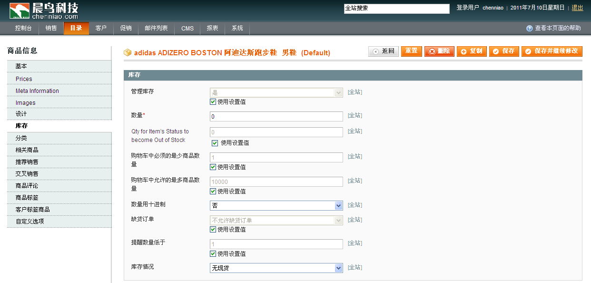
Task: Open the 控制台 menu
Action: point(23,29)
